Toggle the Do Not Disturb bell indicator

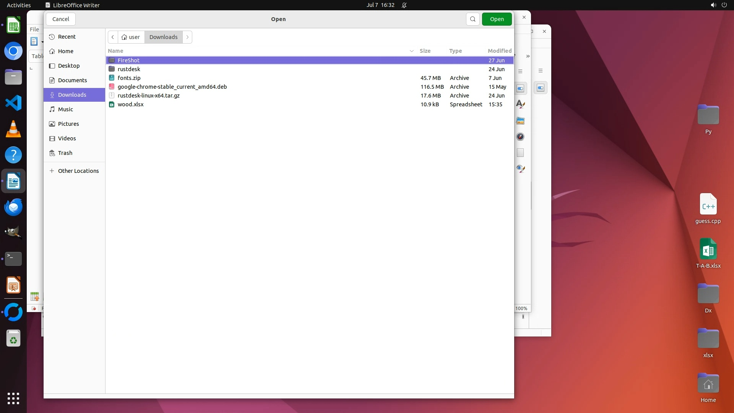click(x=404, y=5)
